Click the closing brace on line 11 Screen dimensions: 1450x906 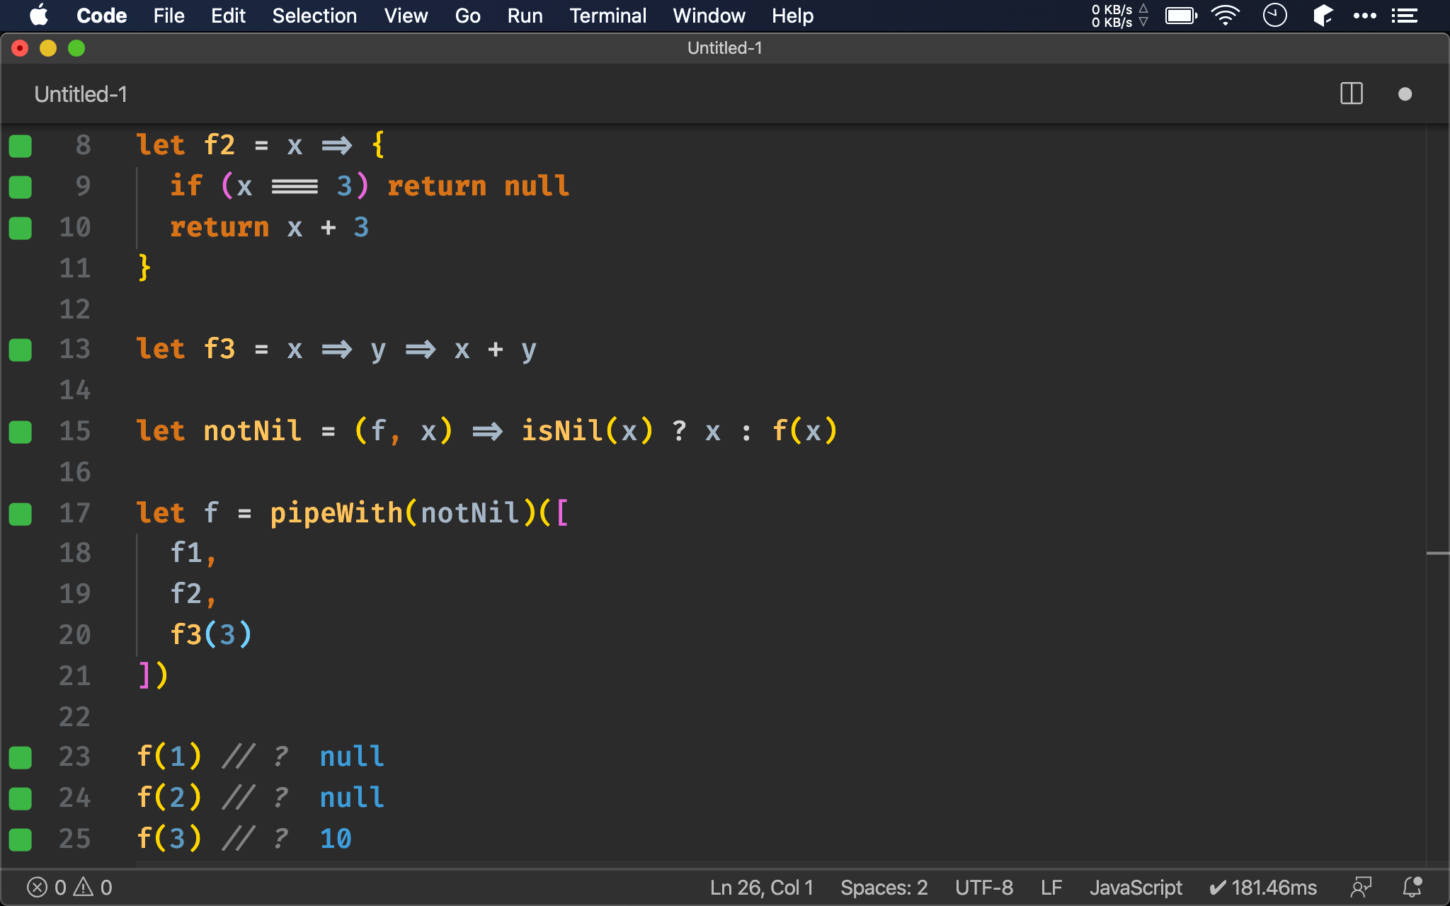pyautogui.click(x=144, y=268)
